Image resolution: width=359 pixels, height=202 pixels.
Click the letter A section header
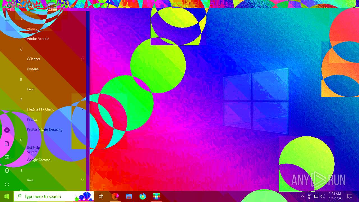(x=21, y=19)
